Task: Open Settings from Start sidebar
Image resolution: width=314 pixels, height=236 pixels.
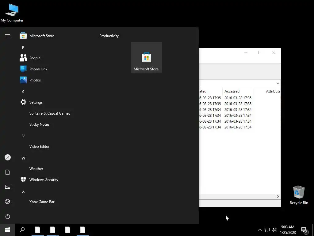Action: point(8,202)
